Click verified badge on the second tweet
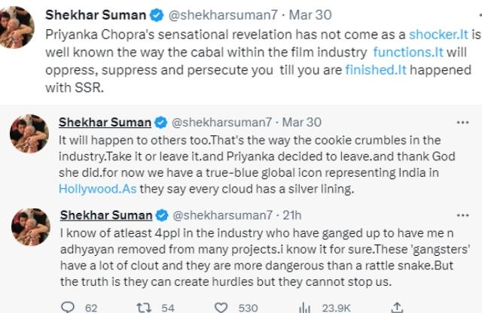The image size is (482, 313). (160, 122)
